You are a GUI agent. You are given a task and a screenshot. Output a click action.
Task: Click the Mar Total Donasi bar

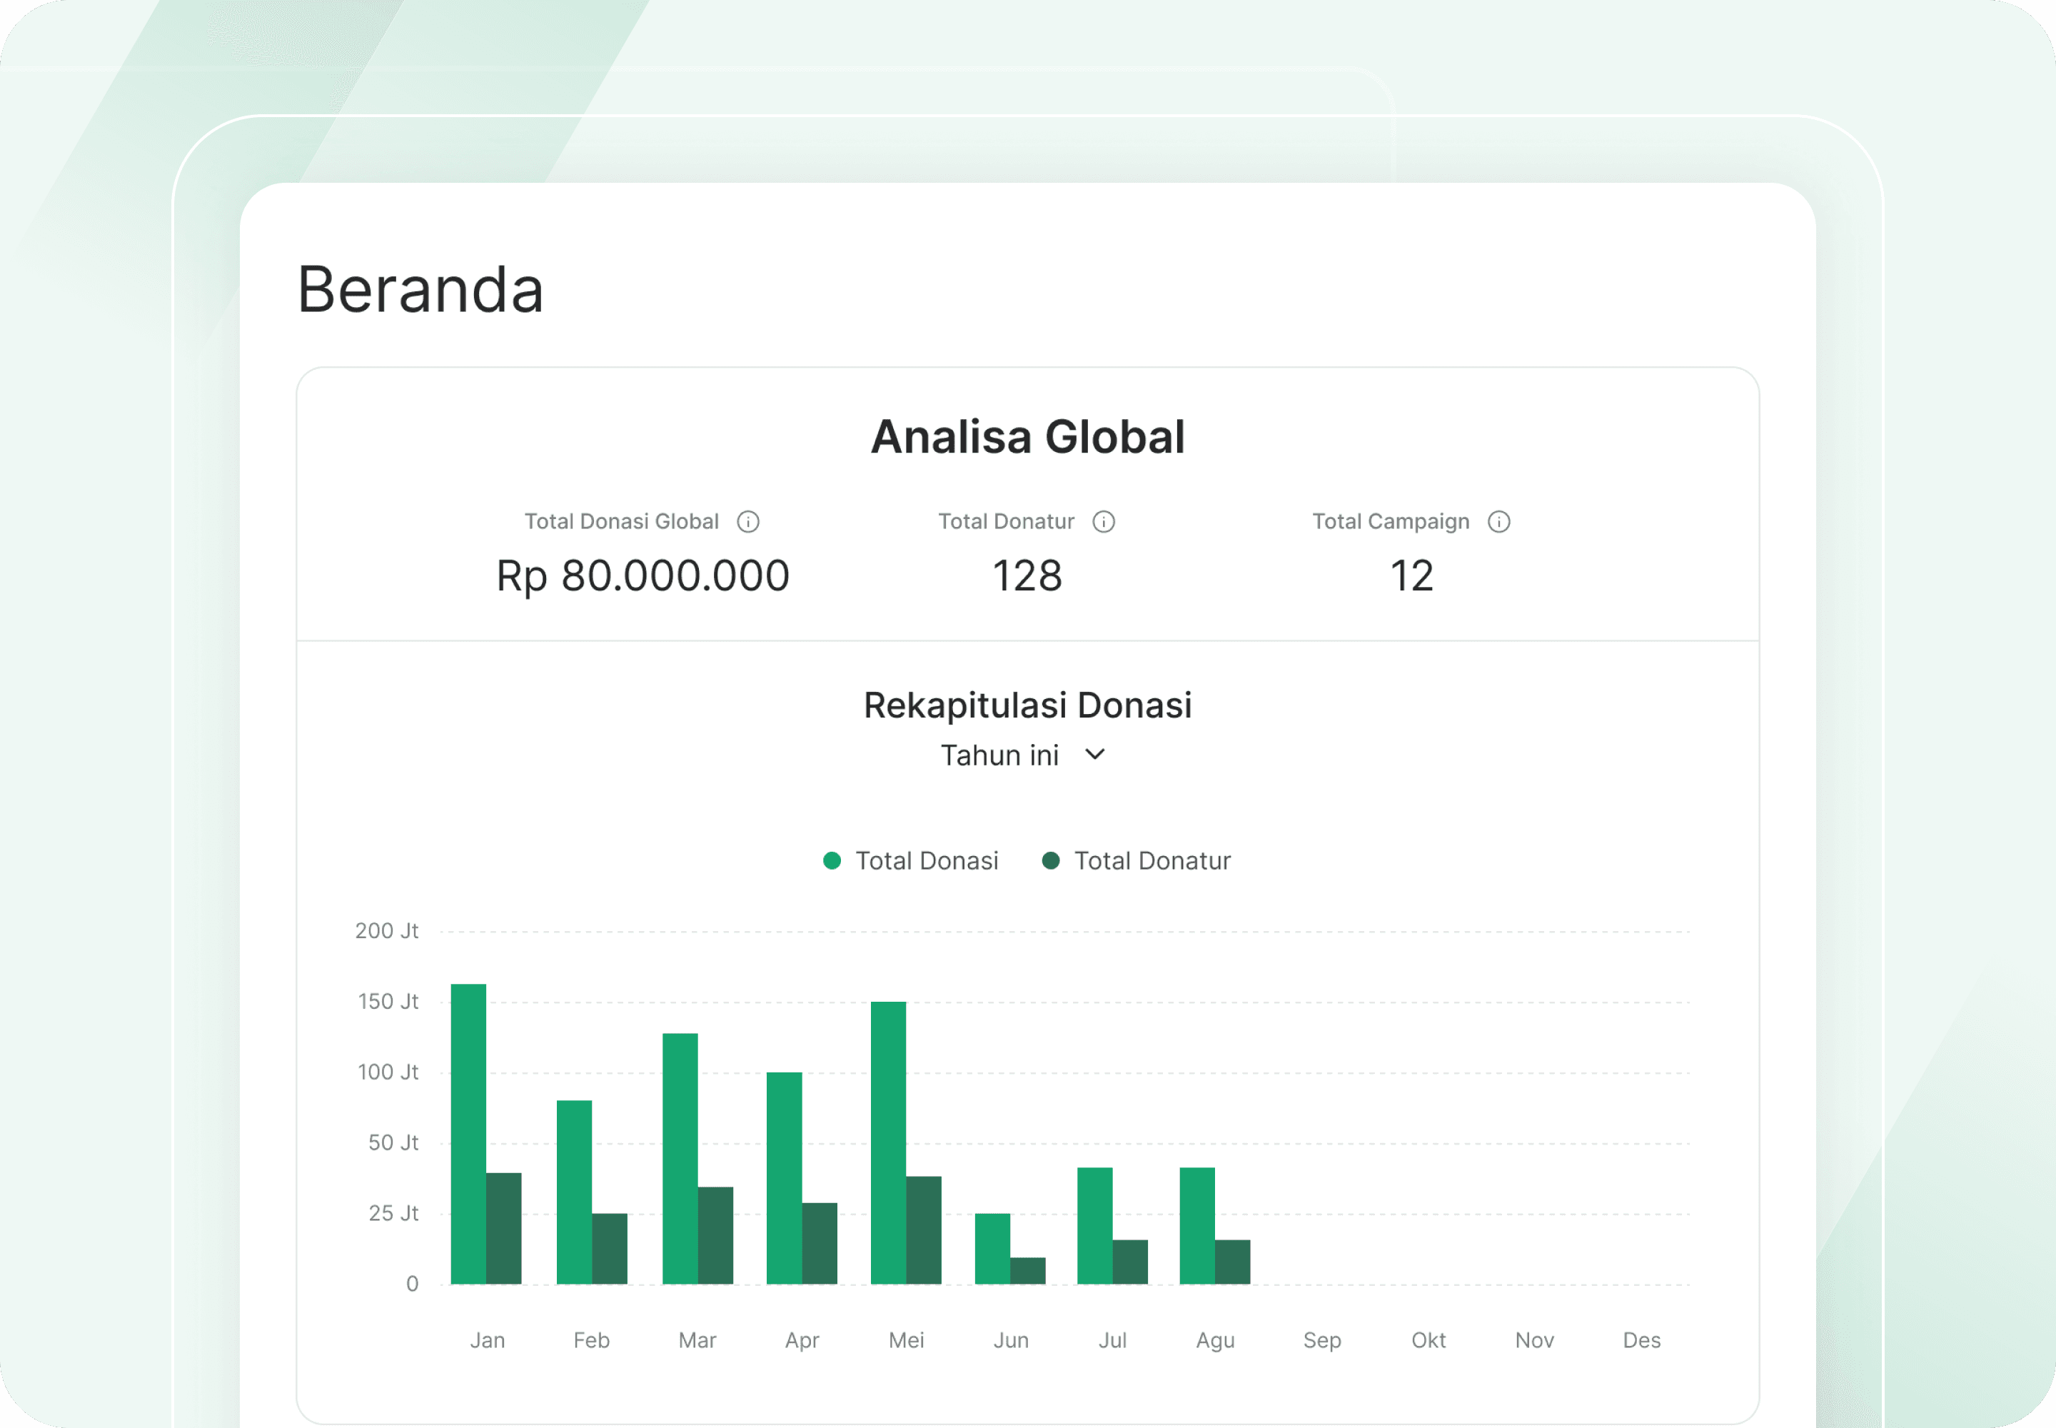pos(680,1159)
